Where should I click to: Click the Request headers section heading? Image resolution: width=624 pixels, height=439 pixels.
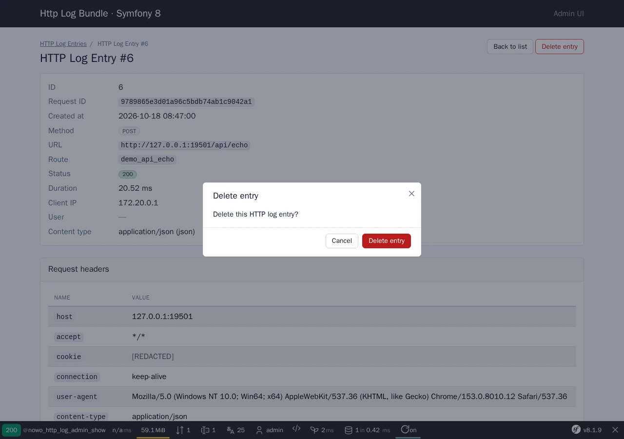click(x=78, y=269)
